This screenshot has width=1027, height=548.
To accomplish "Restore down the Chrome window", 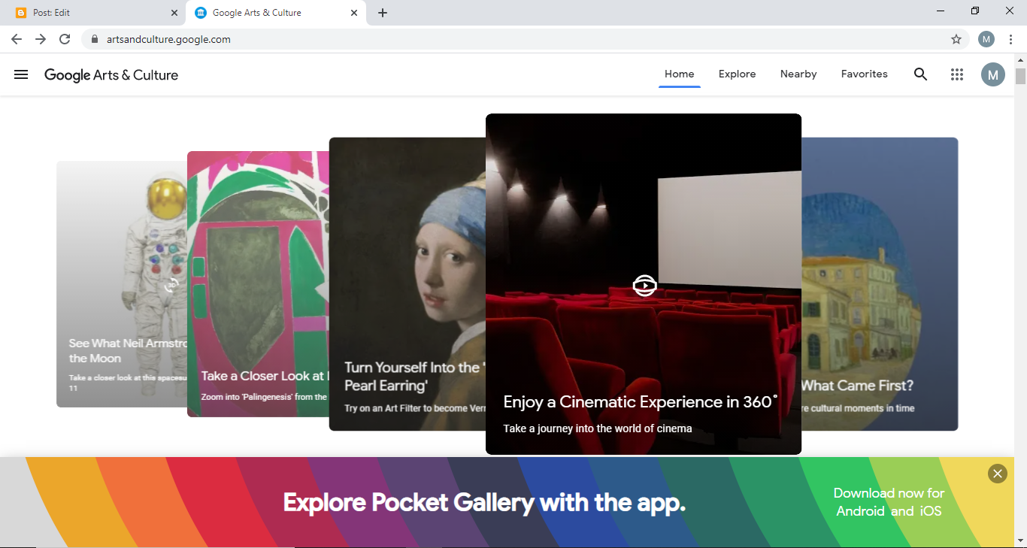I will [x=975, y=11].
